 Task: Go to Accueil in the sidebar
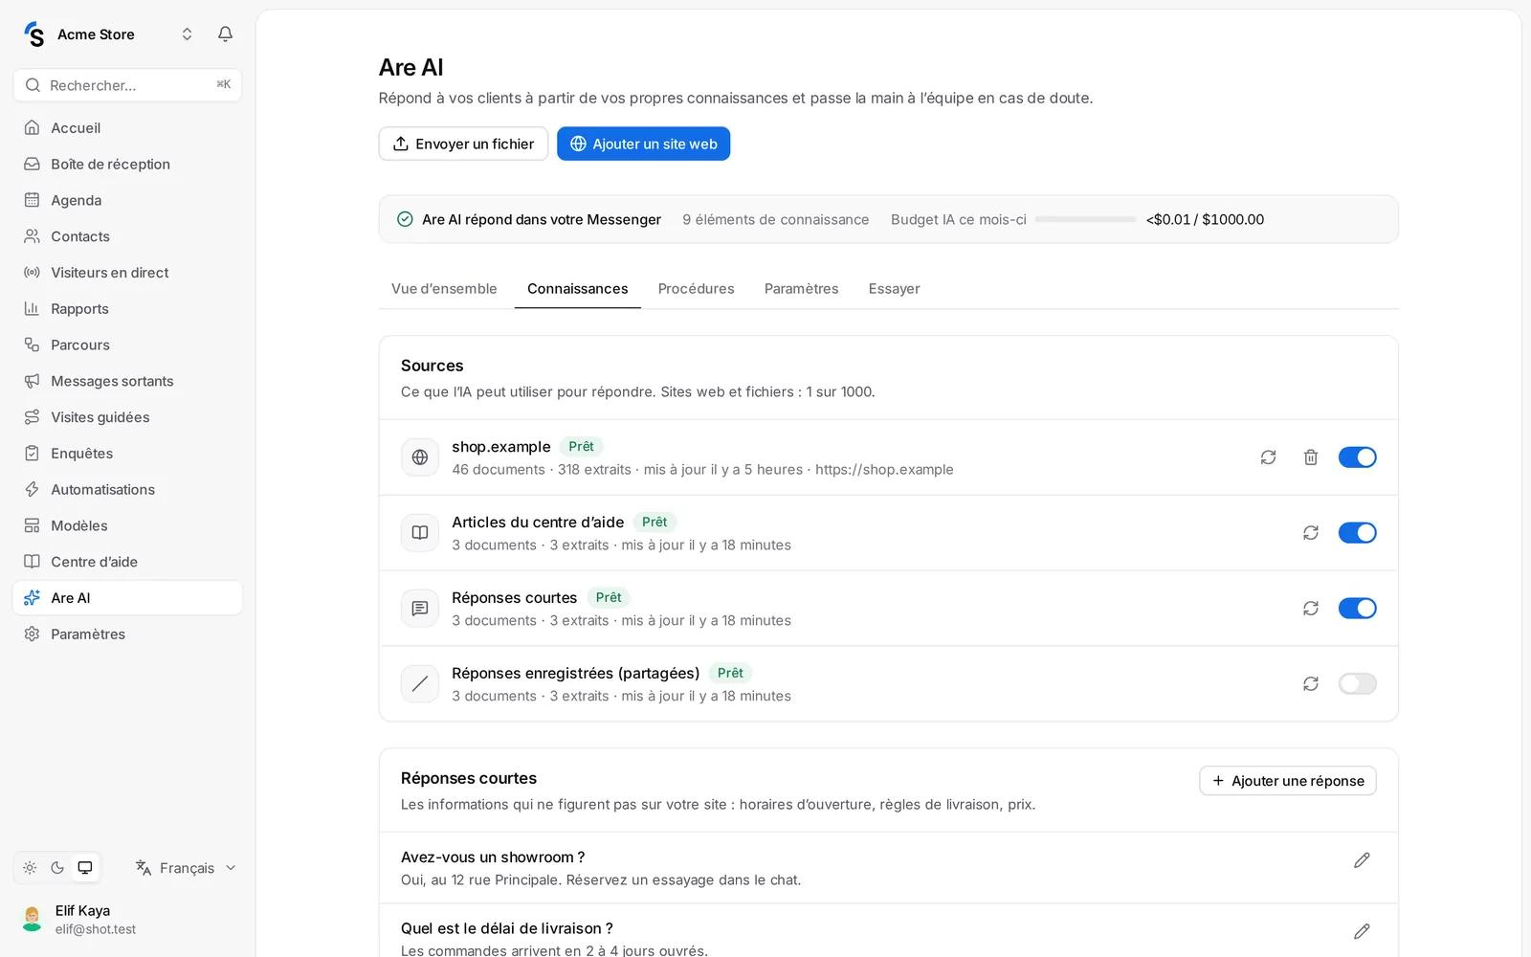tap(127, 128)
